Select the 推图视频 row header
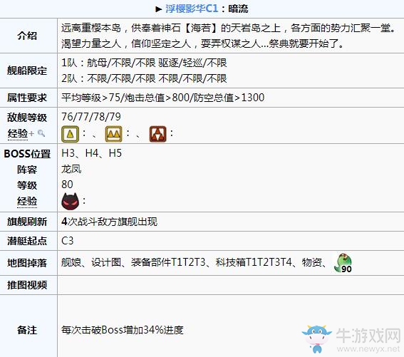Screen dimensions: 404x357 coord(27,285)
